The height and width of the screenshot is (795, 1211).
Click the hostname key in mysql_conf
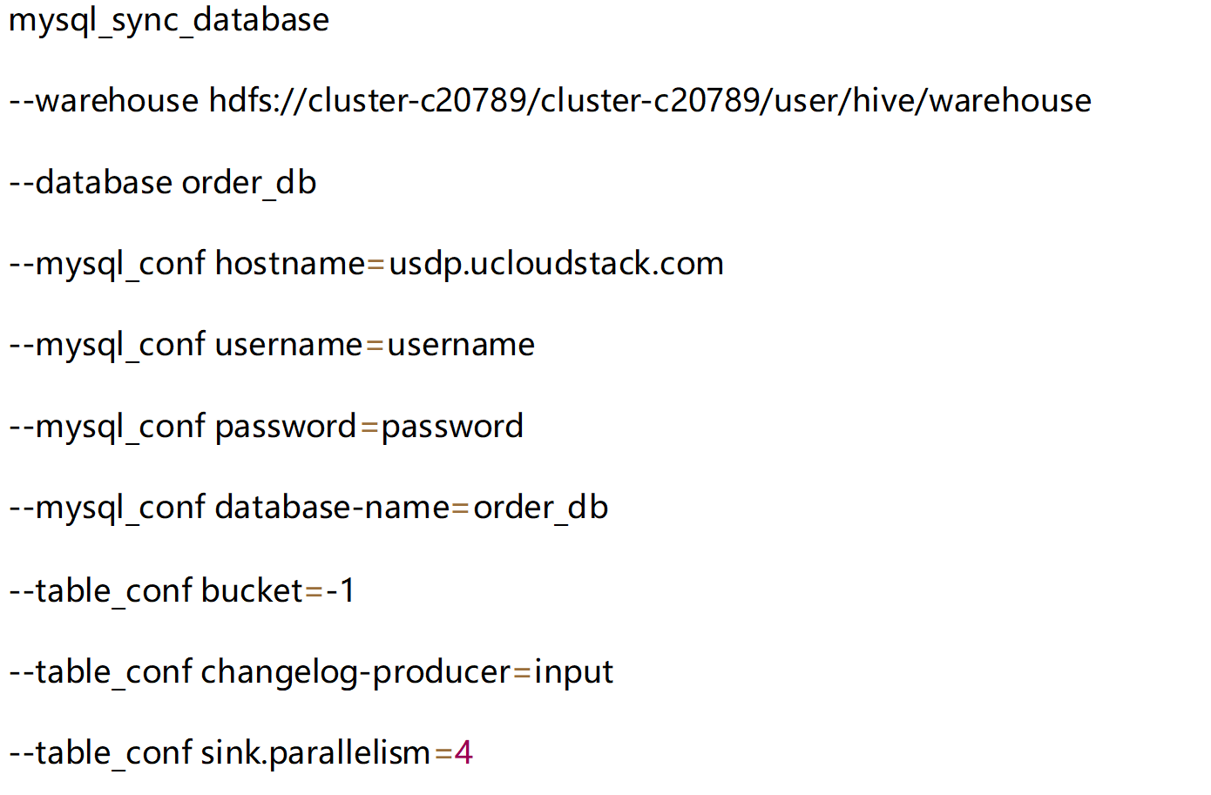[x=290, y=264]
